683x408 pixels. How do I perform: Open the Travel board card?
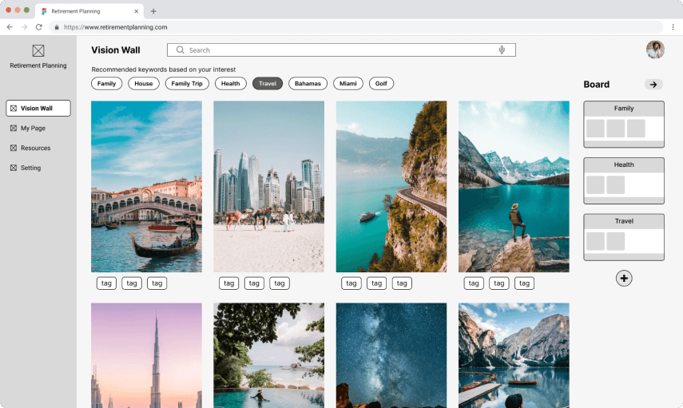pos(624,237)
